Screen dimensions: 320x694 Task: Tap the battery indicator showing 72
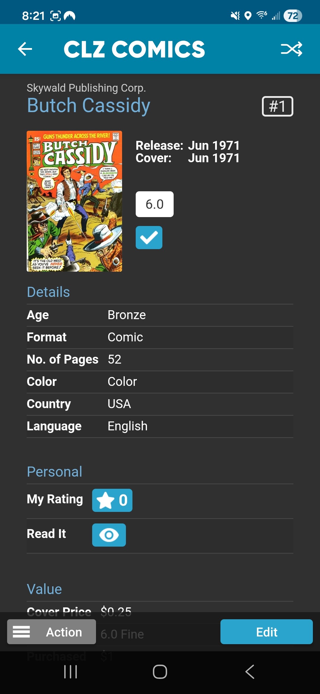point(292,16)
